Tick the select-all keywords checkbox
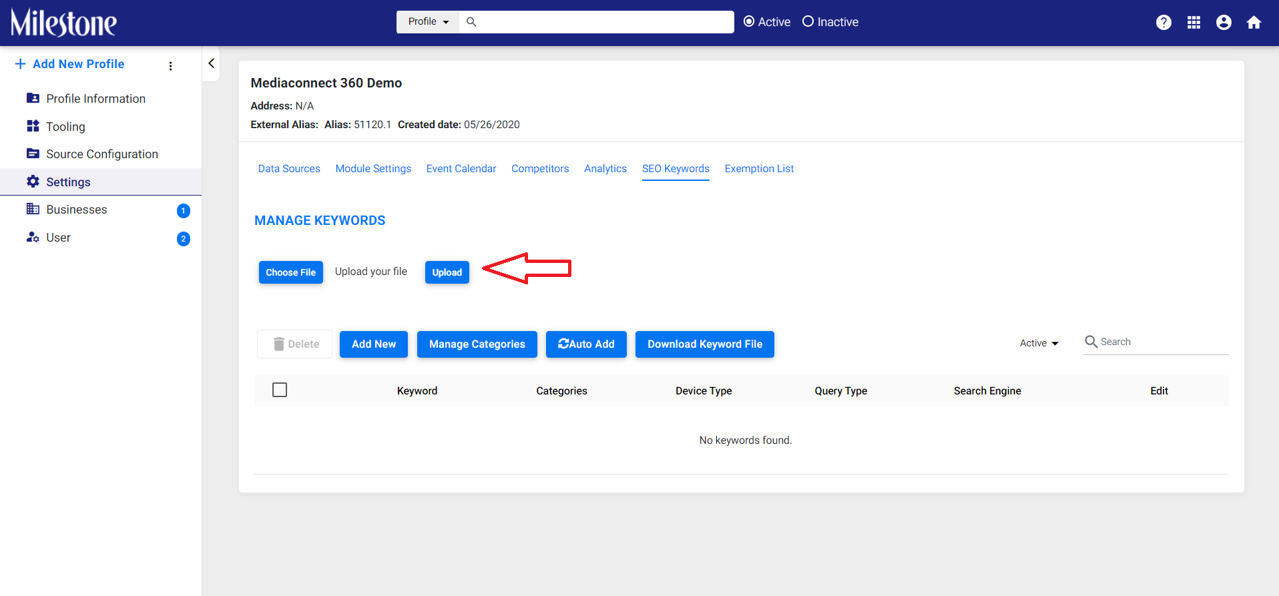Viewport: 1279px width, 596px height. click(x=280, y=390)
